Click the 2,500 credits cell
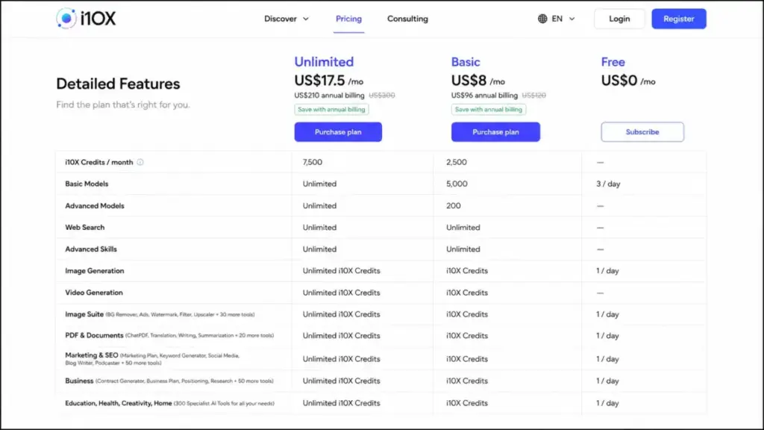 (457, 162)
